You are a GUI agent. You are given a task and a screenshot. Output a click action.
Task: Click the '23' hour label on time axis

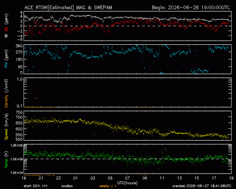58,178
